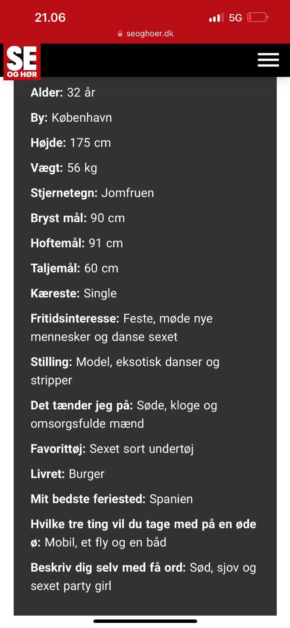The width and height of the screenshot is (290, 628).
Task: Tap the Livret: Burger line
Action: 67,474
